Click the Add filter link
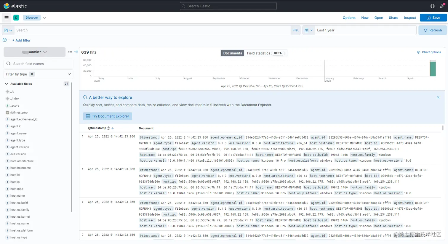Image resolution: width=448 pixels, height=244 pixels. pos(21,40)
